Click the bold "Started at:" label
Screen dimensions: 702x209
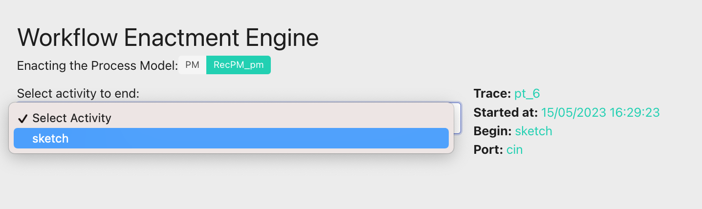[x=505, y=112]
